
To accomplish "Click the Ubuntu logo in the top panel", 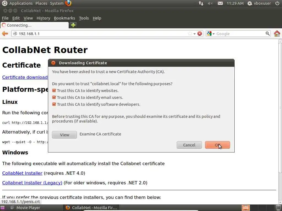I will (4, 3).
